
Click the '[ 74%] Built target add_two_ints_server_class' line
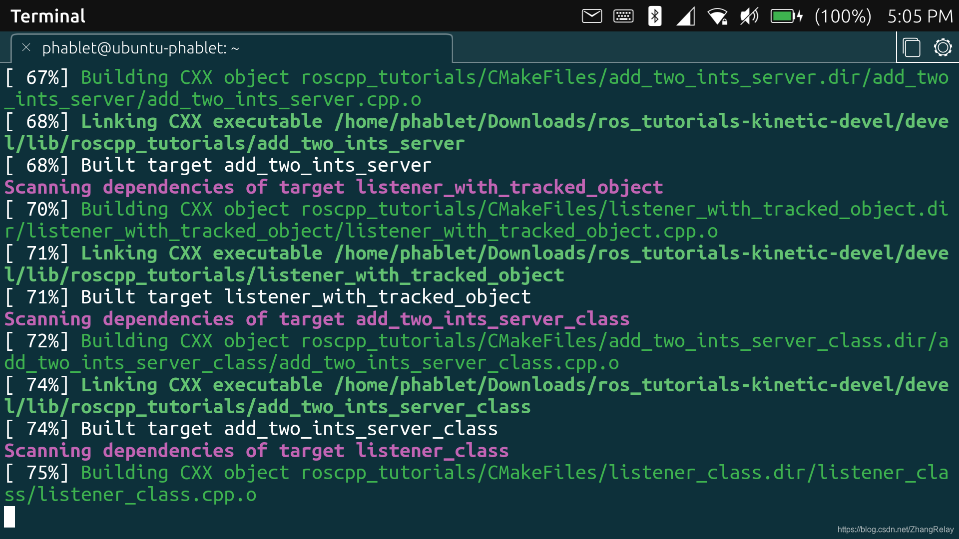tap(251, 429)
